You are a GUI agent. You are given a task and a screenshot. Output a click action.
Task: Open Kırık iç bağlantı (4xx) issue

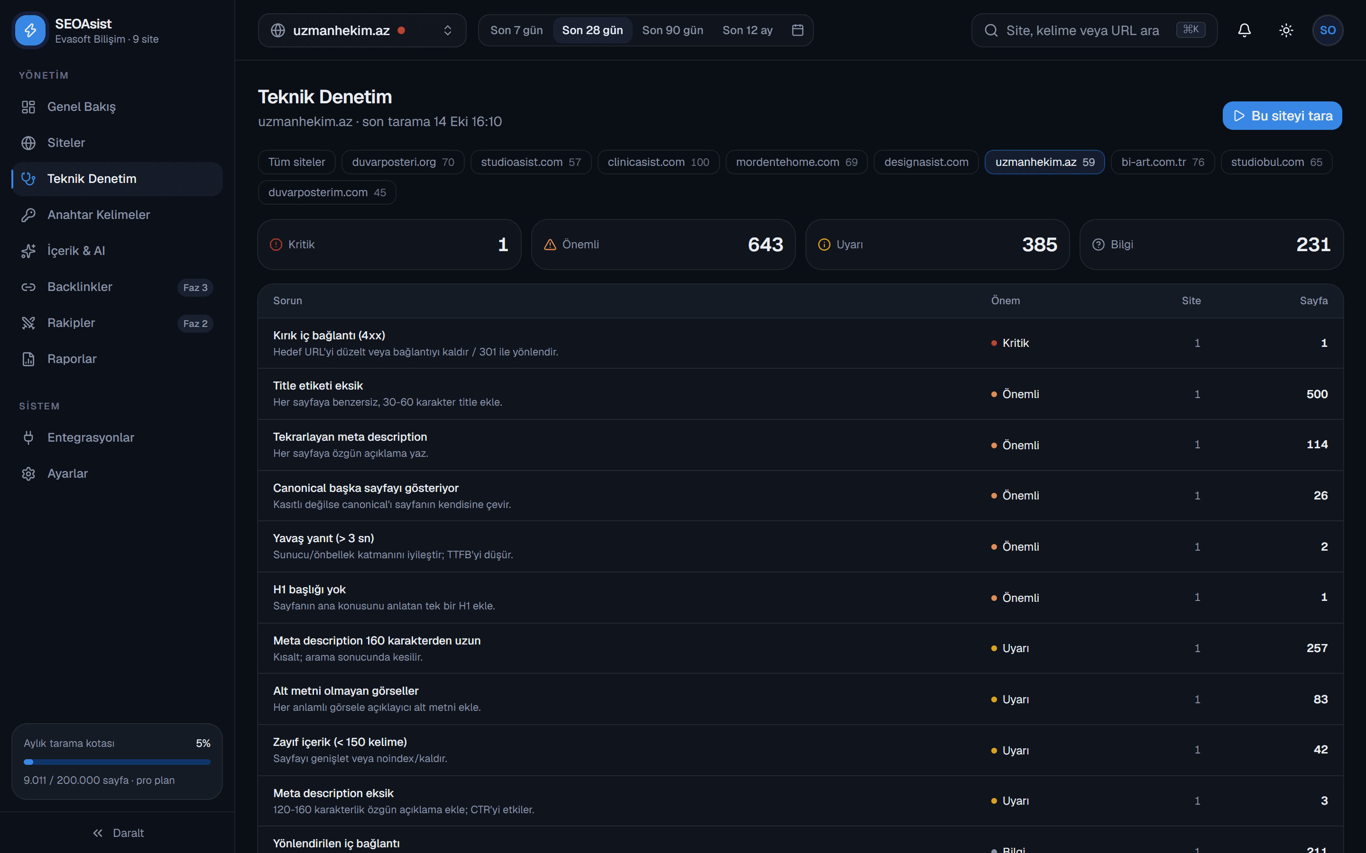point(801,343)
